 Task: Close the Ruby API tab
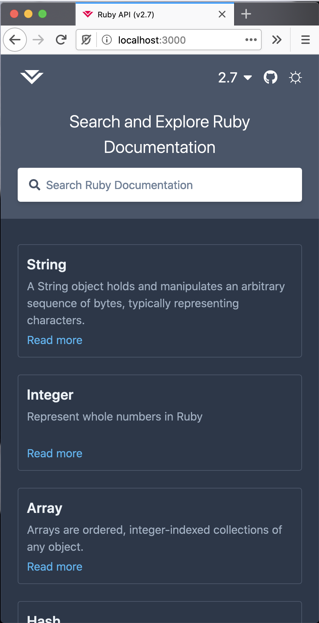tap(222, 14)
